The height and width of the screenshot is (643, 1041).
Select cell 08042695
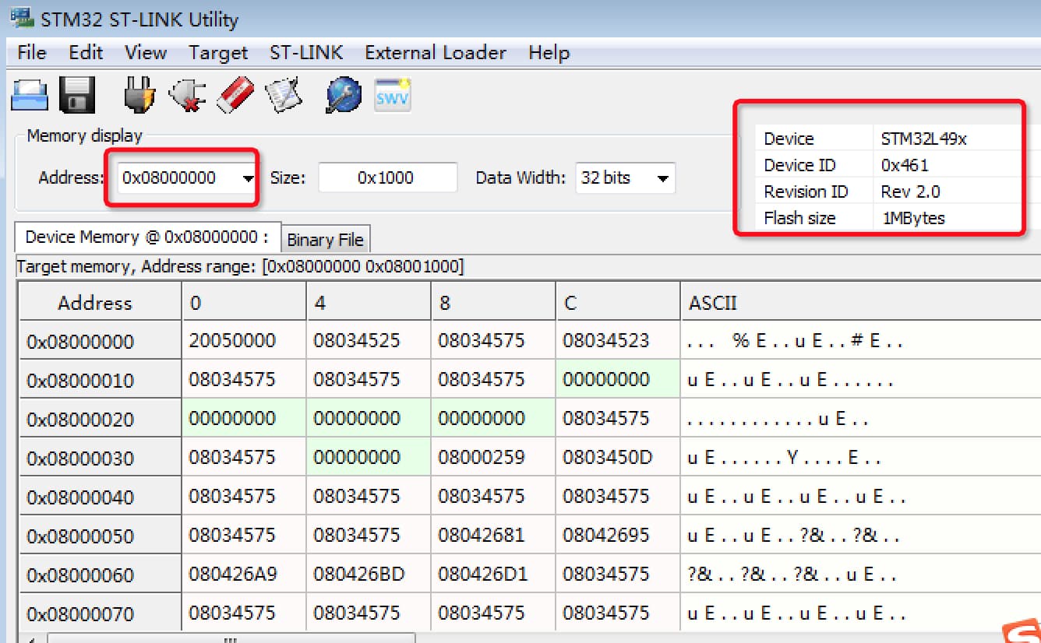(617, 535)
